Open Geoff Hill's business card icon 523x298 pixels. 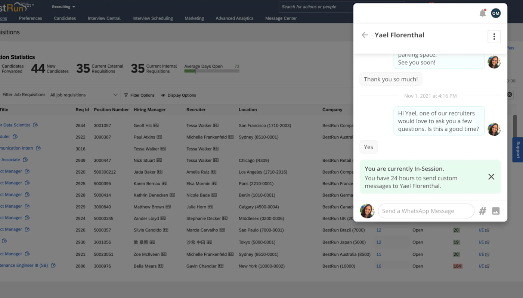coord(156,125)
